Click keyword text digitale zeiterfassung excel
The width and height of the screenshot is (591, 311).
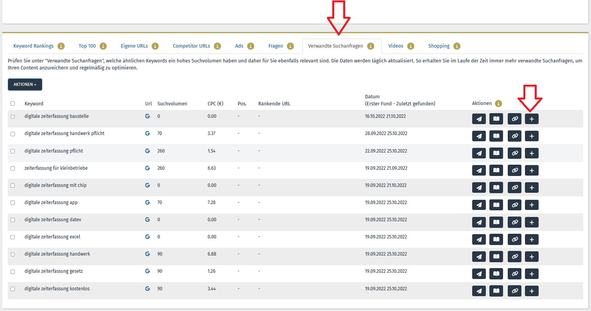[x=52, y=237]
